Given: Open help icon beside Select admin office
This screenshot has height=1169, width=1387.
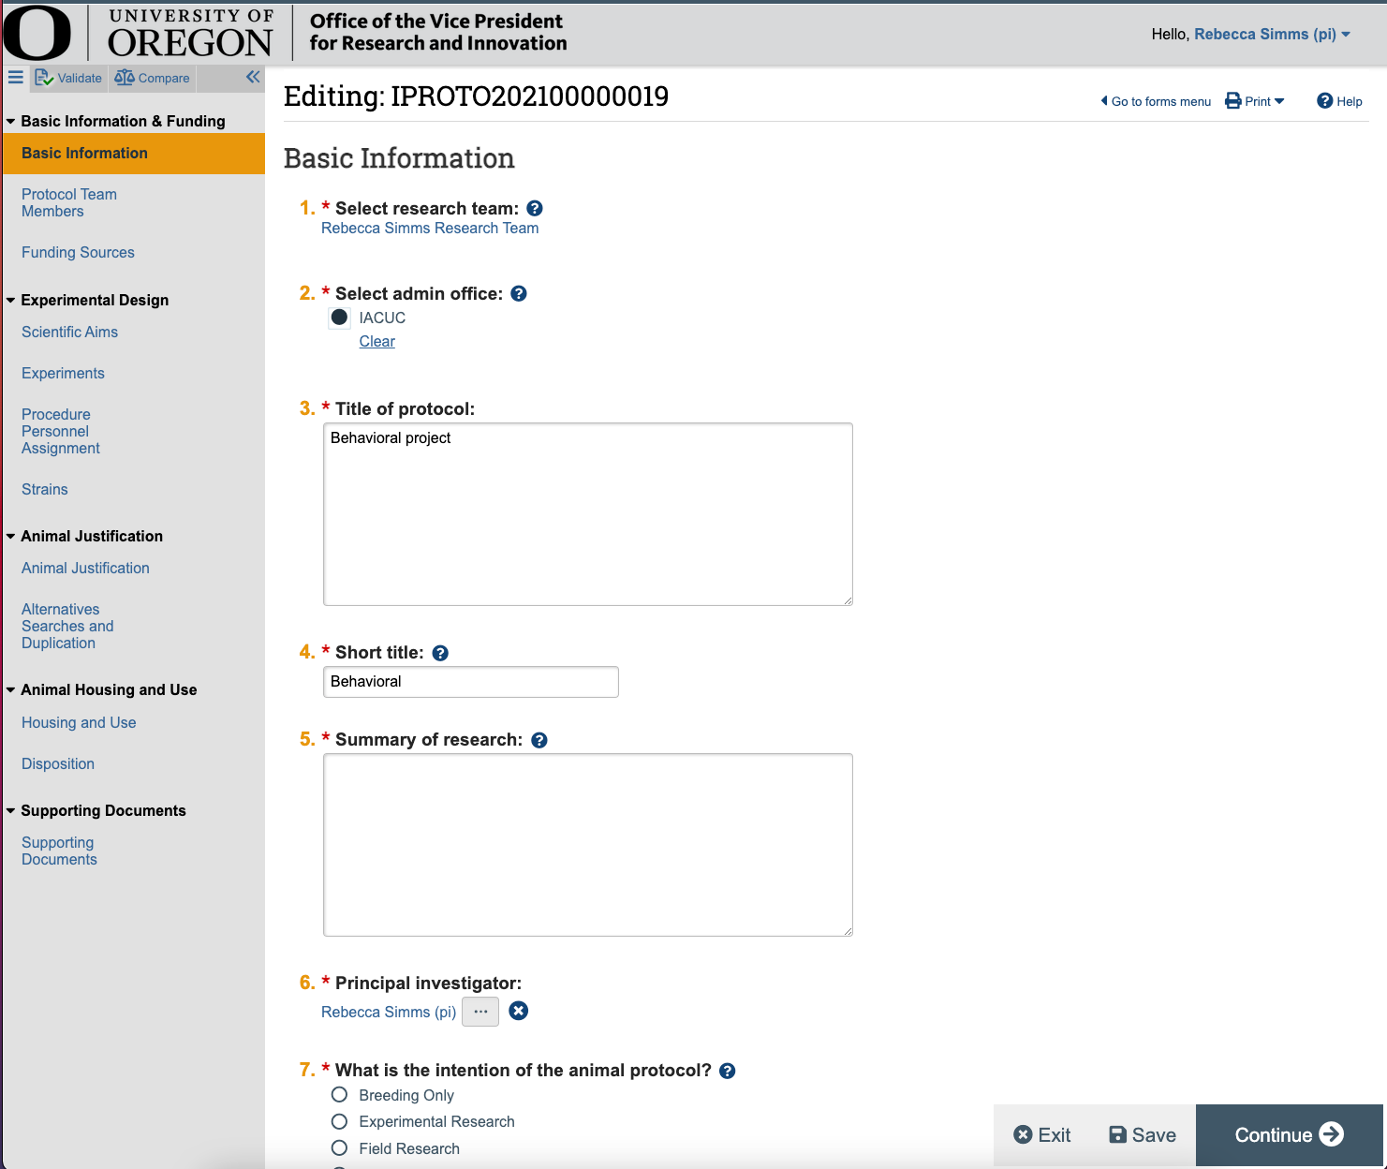Looking at the screenshot, I should (x=519, y=294).
